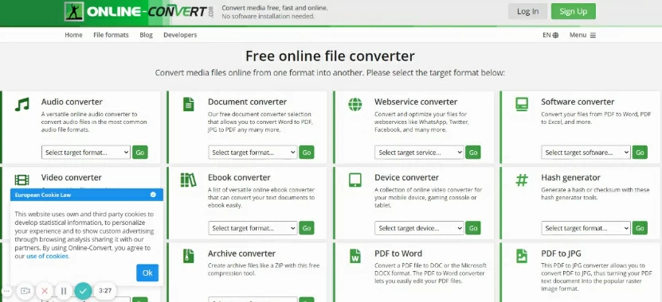Click the 'Convert media free, fast and online.' tagline
This screenshot has width=662, height=302.
274,8
